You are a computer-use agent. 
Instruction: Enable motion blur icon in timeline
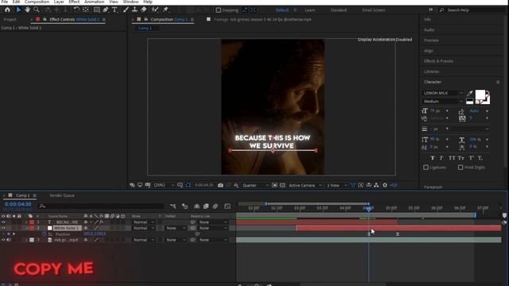[216, 207]
